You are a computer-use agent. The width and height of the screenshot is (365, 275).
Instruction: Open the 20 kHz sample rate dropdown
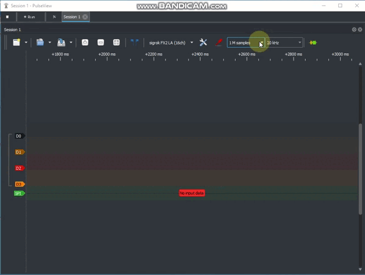pos(284,43)
